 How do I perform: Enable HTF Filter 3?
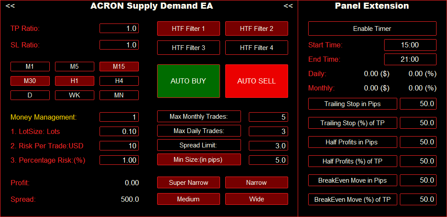pyautogui.click(x=189, y=48)
